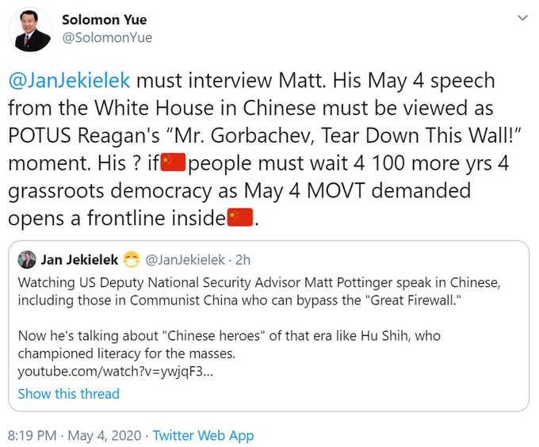Open the tweet options chevron menu

pyautogui.click(x=522, y=17)
